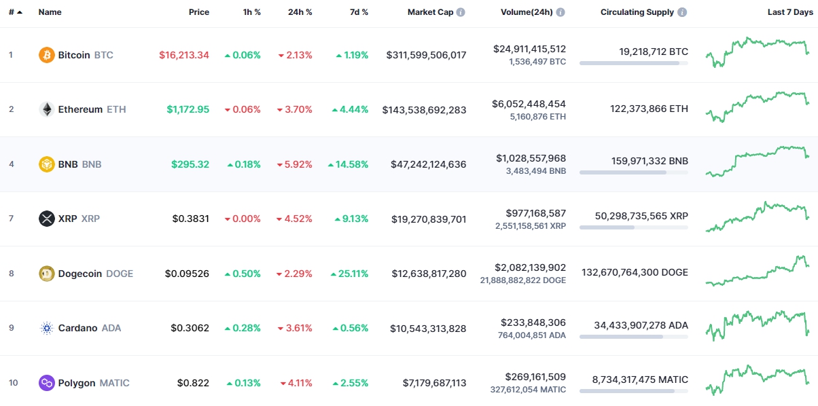Click Ethereum supply 122,373,866 ETH

649,109
